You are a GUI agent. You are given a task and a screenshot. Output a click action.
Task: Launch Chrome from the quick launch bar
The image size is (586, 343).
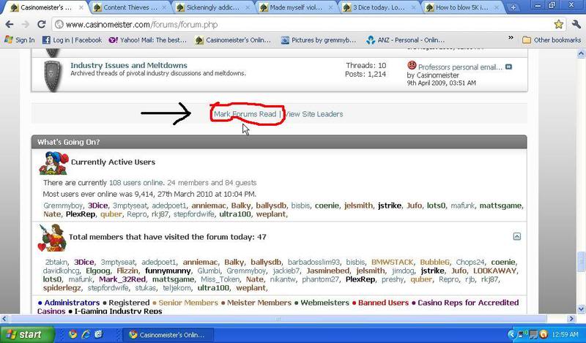pyautogui.click(x=73, y=334)
